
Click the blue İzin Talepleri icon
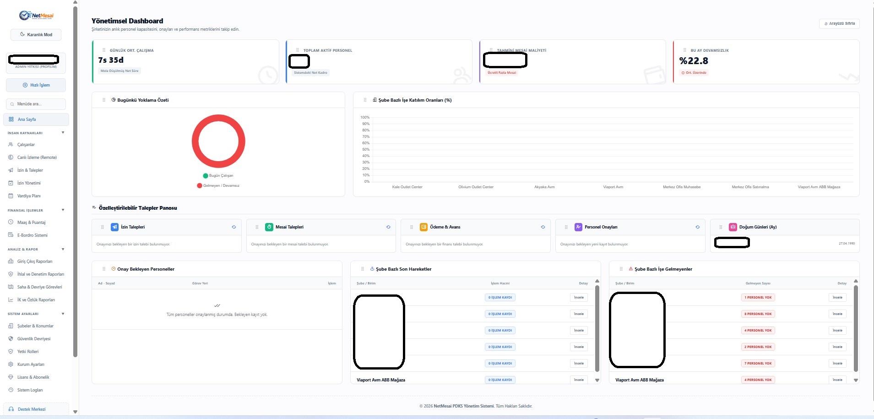(114, 227)
